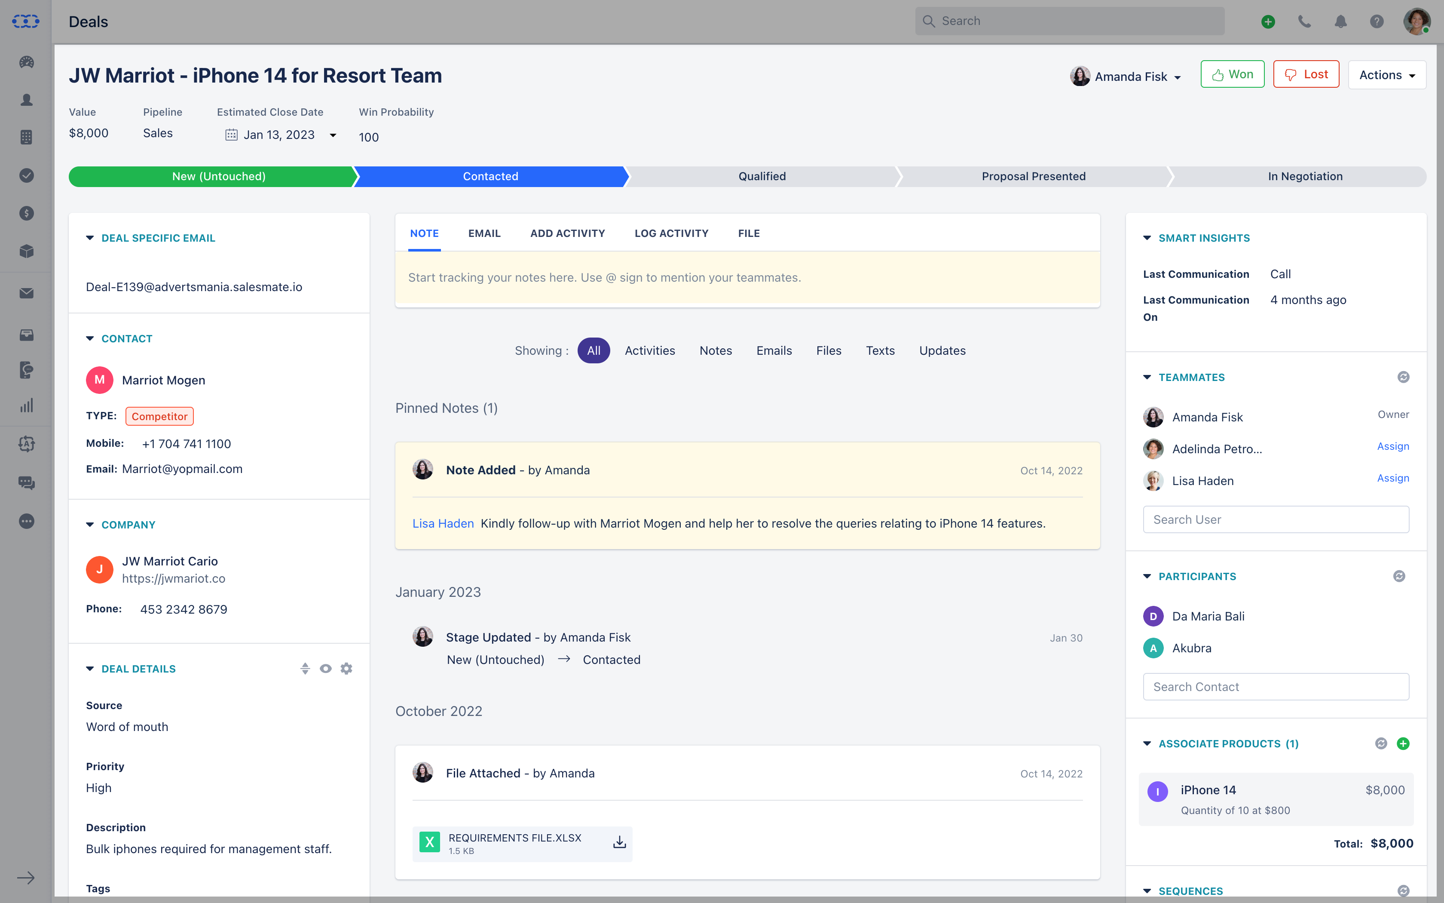Collapse the Contact section
This screenshot has width=1444, height=903.
point(90,339)
